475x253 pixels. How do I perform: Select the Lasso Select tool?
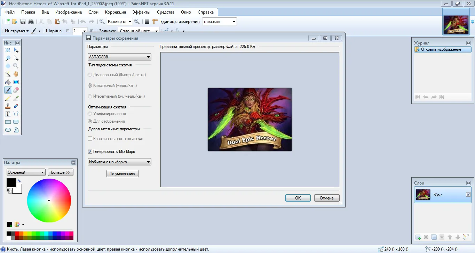tap(8, 58)
